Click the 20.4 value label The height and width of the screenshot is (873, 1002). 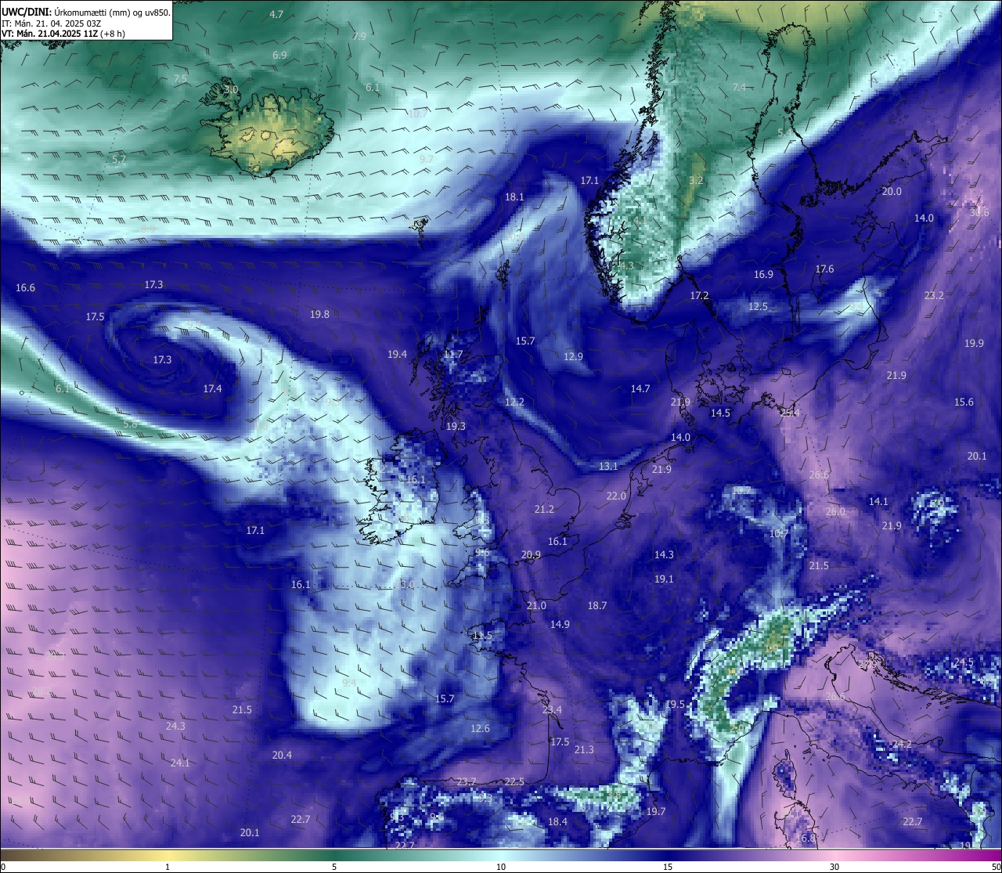tap(282, 756)
